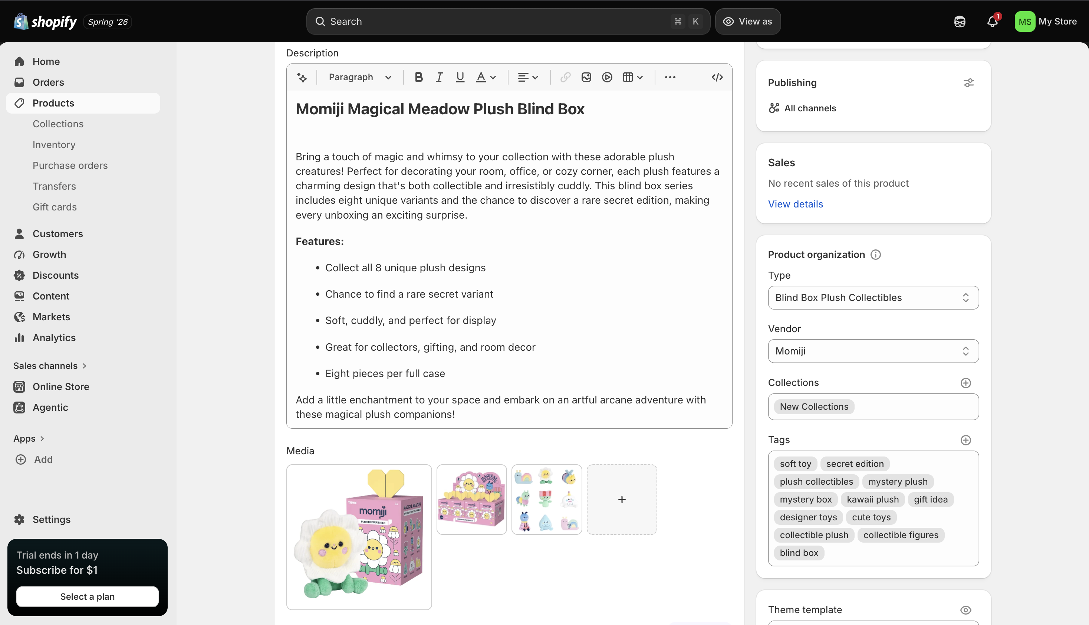Image resolution: width=1089 pixels, height=625 pixels.
Task: Open the text alignment dropdown
Action: point(528,77)
